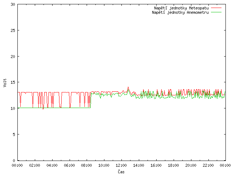
Task: Click the 20:00 time label
Action: tap(191, 165)
